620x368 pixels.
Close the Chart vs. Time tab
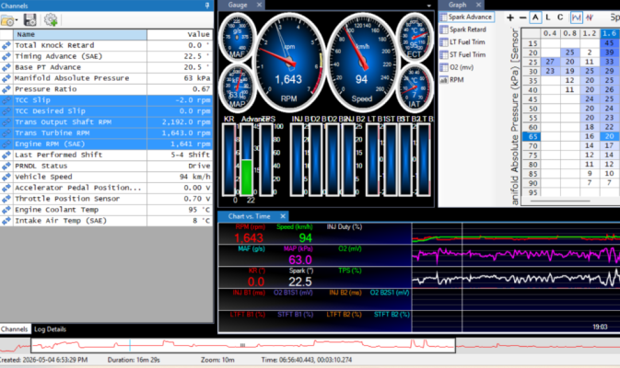(x=283, y=216)
